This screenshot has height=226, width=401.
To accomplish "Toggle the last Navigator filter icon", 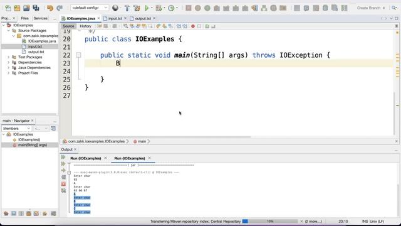I will click(x=53, y=213).
